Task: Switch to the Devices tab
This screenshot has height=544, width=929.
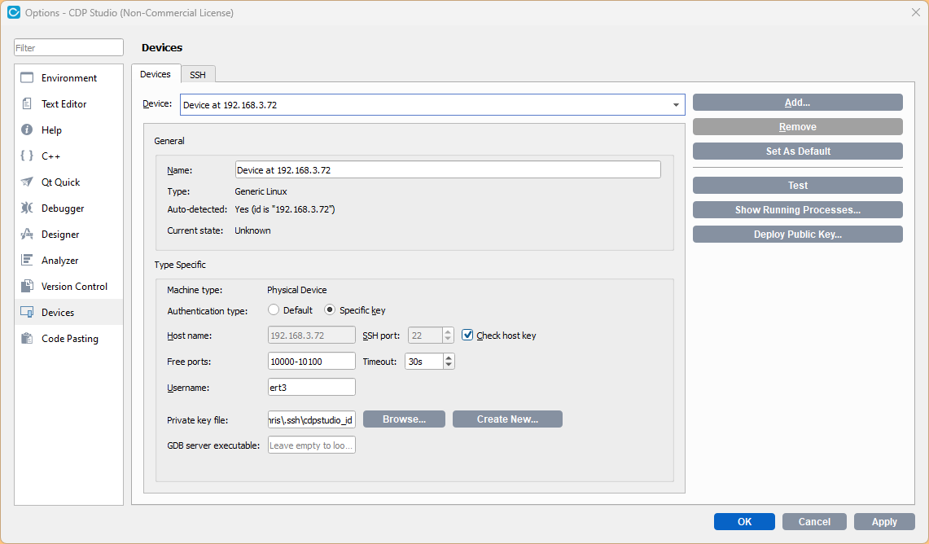Action: tap(156, 74)
